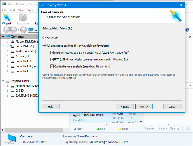Viewport: 193px width, 146px height.
Task: Uncheck the NTFS file system checkbox
Action: (x=52, y=52)
